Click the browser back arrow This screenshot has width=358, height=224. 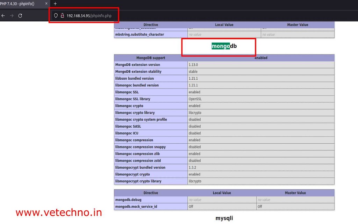[x=3, y=16]
